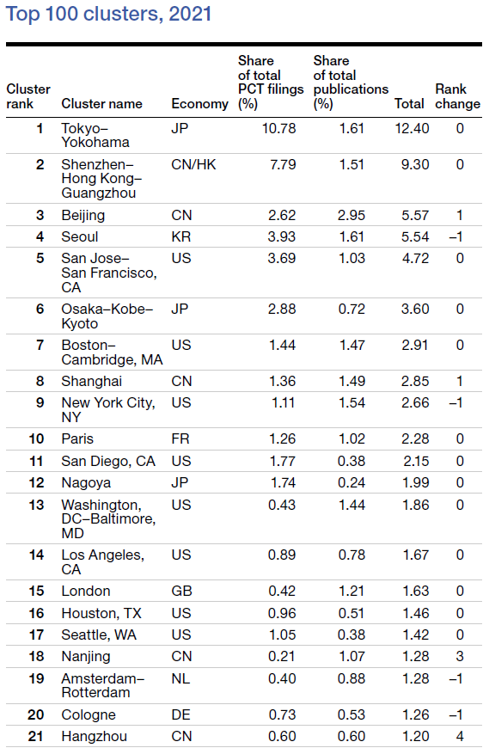Select Hangzhou's total value 1.20
The height and width of the screenshot is (748, 483).
(x=415, y=737)
